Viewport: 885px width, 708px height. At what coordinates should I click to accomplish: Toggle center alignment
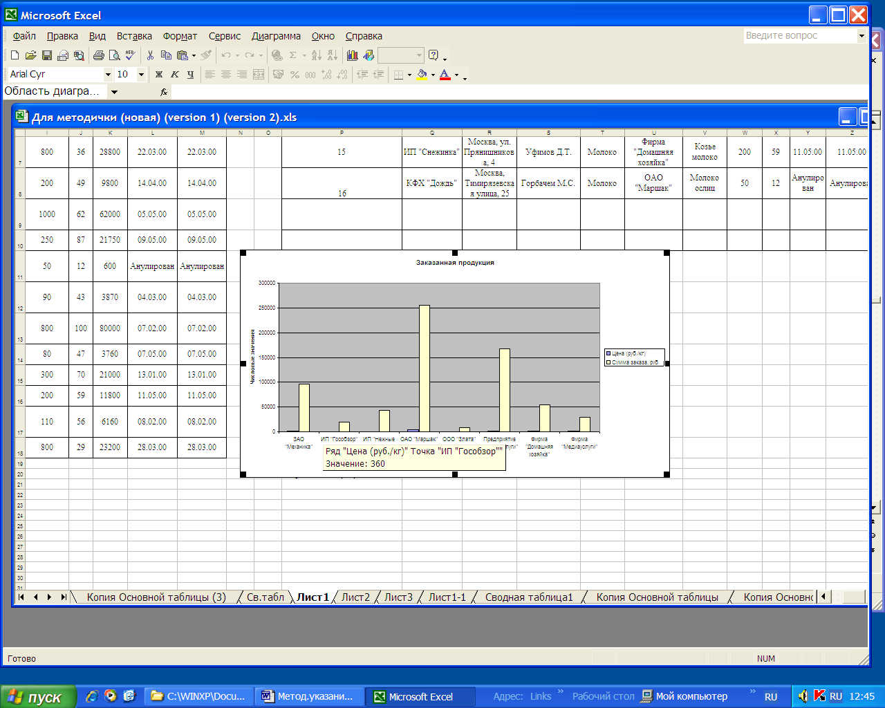(x=226, y=74)
